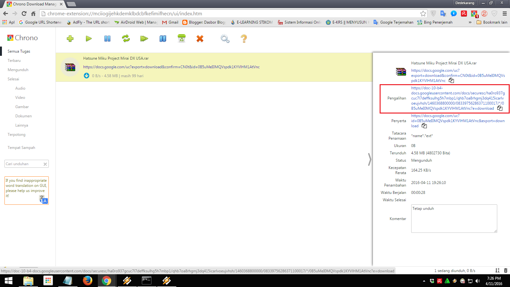This screenshot has width=510, height=287.
Task: Click the sort order icon in the status bar
Action: pyautogui.click(x=497, y=270)
